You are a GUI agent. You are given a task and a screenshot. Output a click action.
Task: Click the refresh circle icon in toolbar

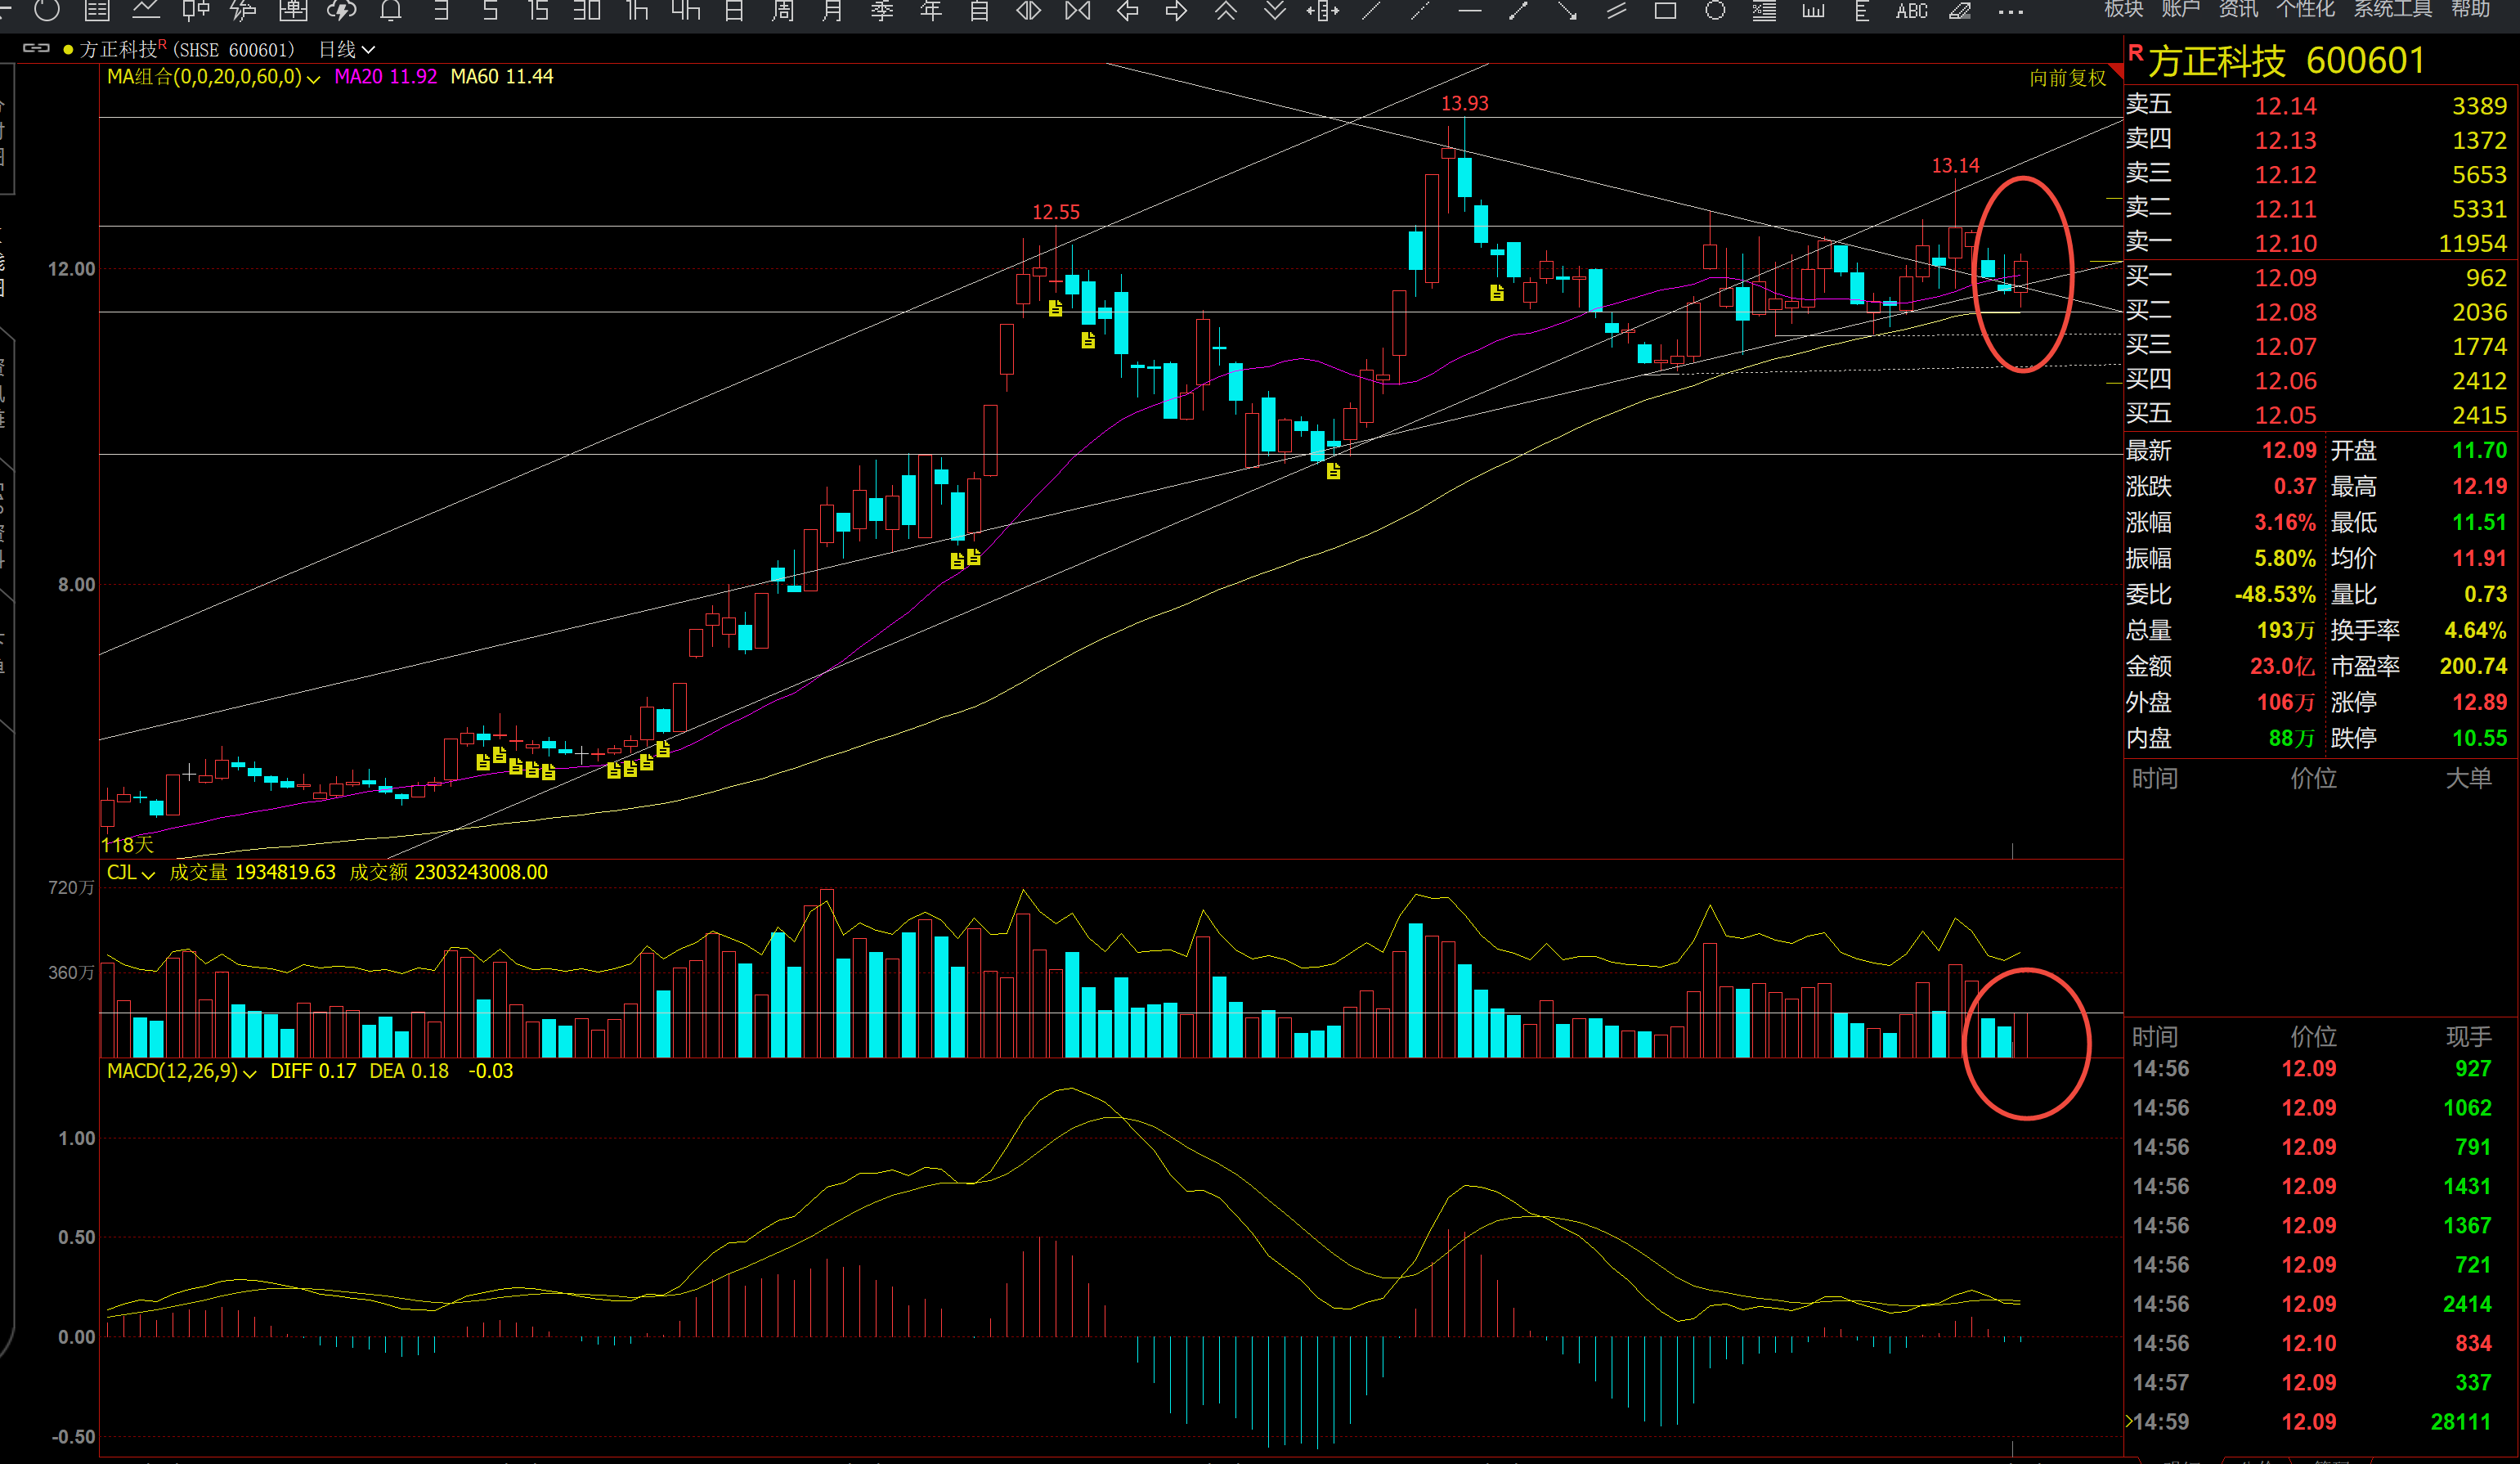[x=47, y=11]
